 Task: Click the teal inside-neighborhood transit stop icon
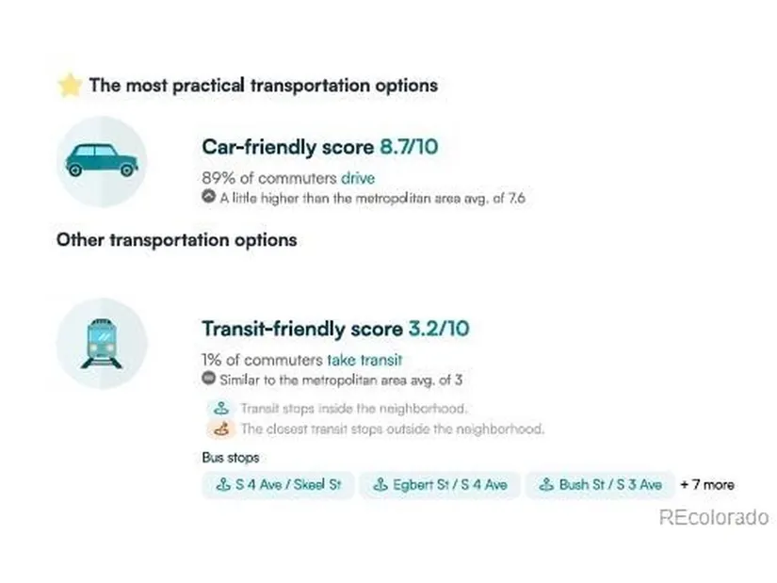[221, 409]
